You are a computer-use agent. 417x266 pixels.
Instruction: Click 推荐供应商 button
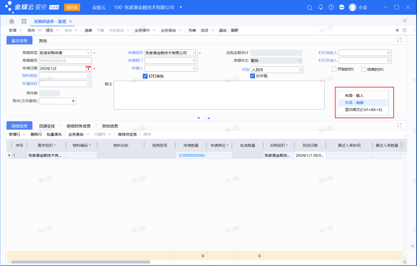click(x=127, y=134)
